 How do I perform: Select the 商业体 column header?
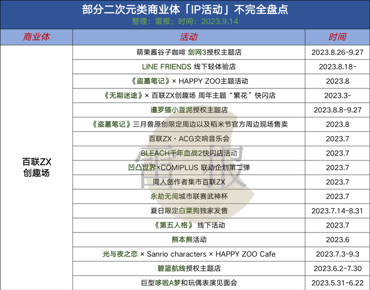pyautogui.click(x=36, y=37)
